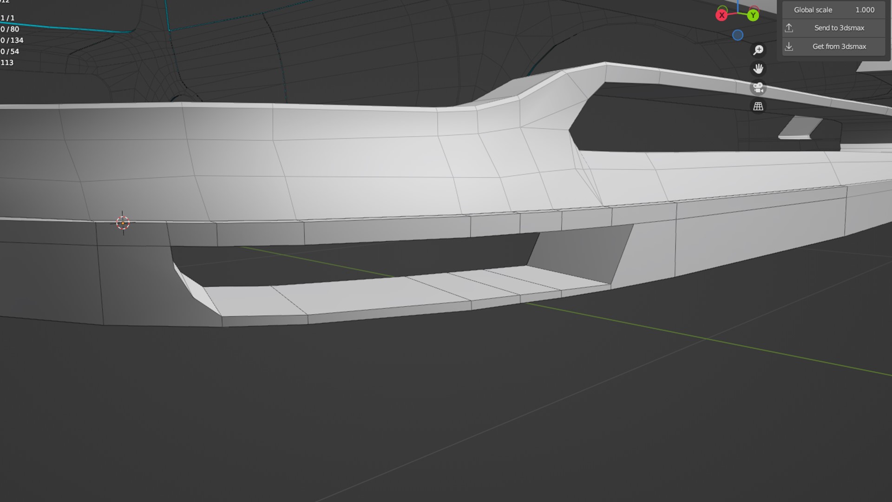The height and width of the screenshot is (502, 892).
Task: Click the small gray flap inside cockpit opening
Action: (x=800, y=127)
